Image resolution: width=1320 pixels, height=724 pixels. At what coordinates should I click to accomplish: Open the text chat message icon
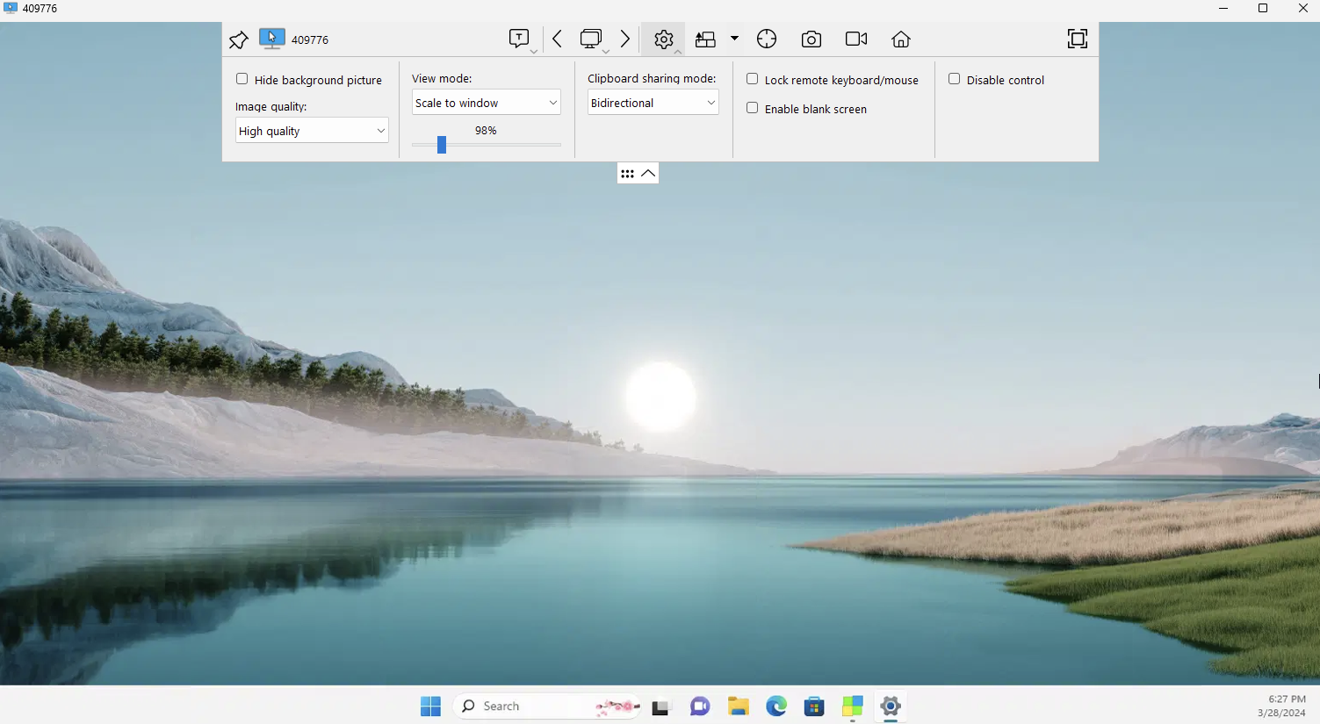pos(519,39)
